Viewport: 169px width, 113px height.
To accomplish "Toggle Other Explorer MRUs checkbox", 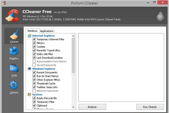I will pos(34,80).
